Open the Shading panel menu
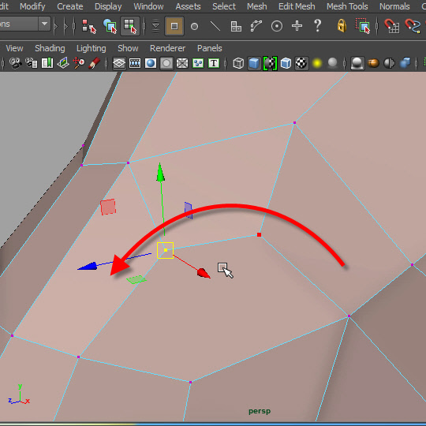The width and height of the screenshot is (426, 426). (x=50, y=48)
